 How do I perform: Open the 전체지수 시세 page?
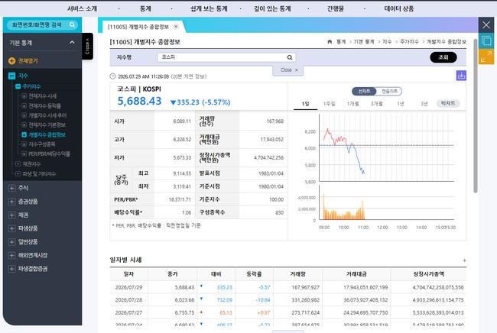pyautogui.click(x=43, y=96)
